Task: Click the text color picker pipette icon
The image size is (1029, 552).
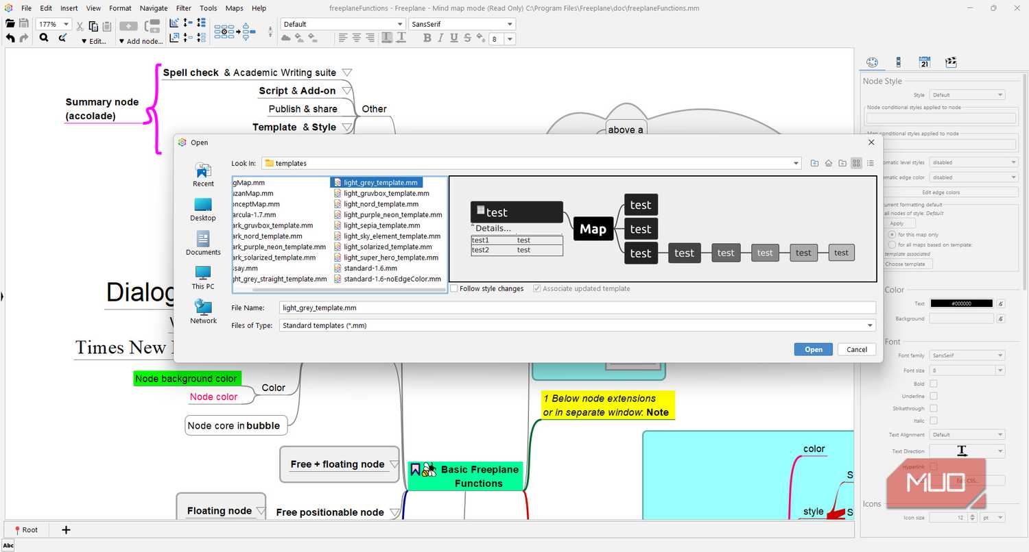Action: [x=1000, y=303]
